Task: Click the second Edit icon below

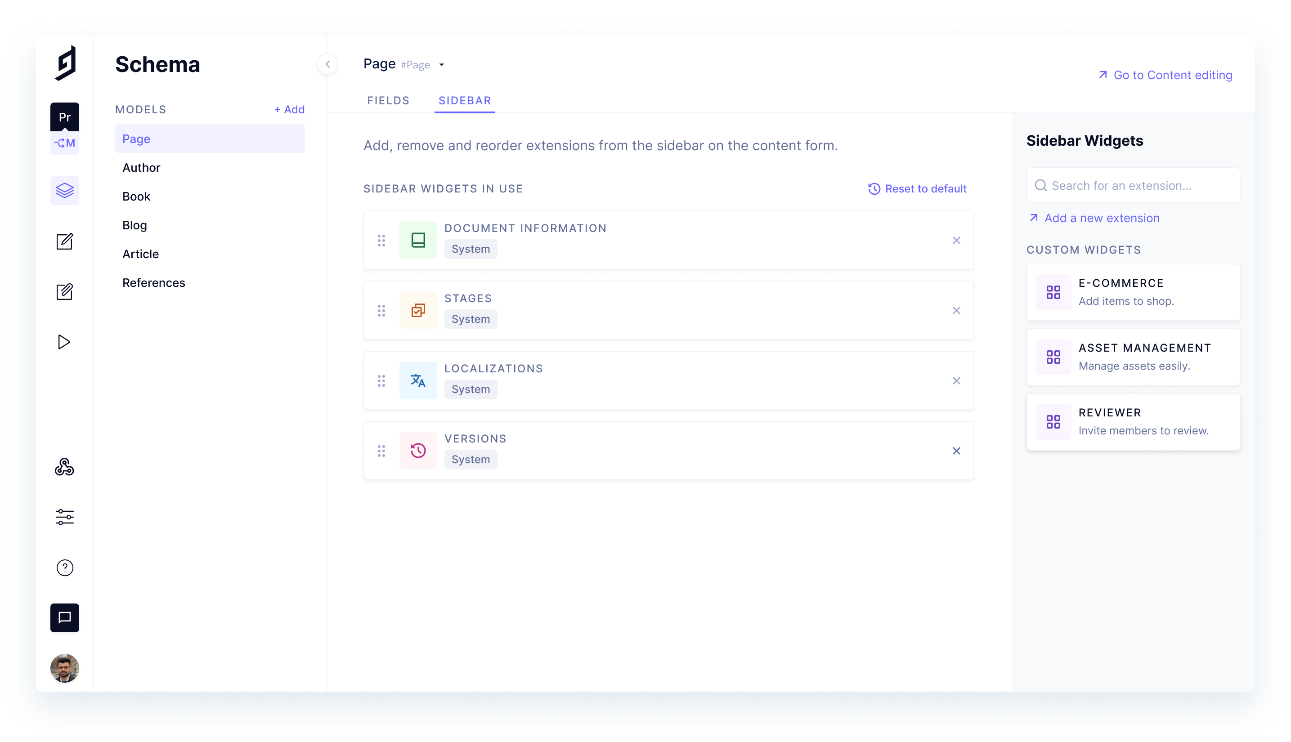Action: (x=64, y=292)
